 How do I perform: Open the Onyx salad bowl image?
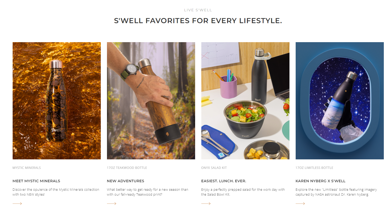pyautogui.click(x=245, y=101)
